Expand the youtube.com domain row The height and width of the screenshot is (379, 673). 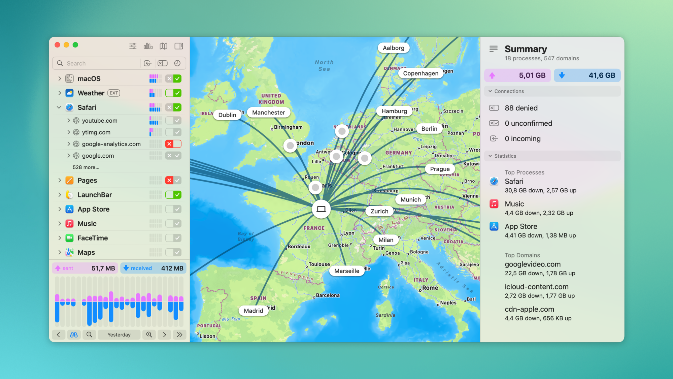[69, 121]
